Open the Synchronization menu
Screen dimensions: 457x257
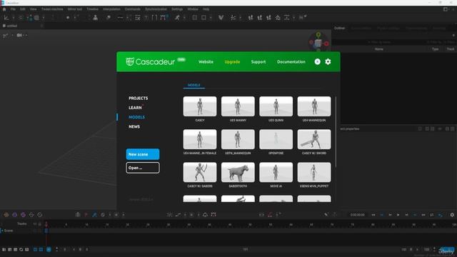tap(156, 9)
